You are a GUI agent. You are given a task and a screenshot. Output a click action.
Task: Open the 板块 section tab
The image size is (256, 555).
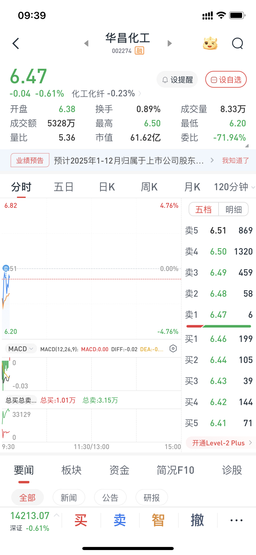pyautogui.click(x=71, y=470)
